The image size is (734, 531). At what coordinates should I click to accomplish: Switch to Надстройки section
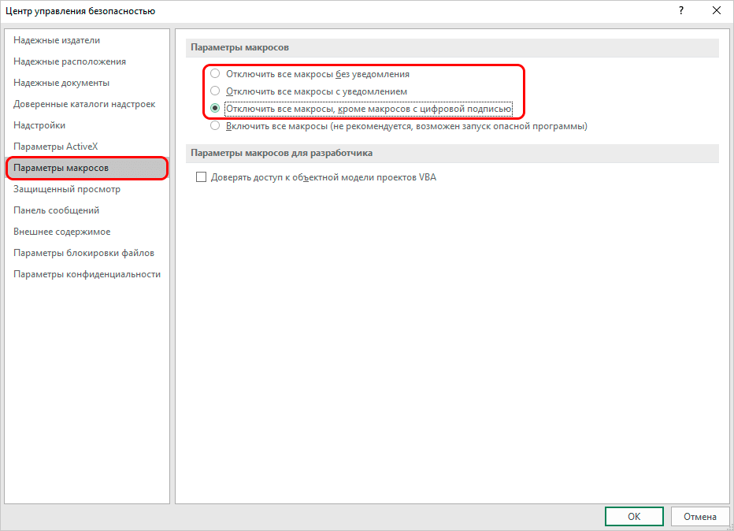[87, 125]
